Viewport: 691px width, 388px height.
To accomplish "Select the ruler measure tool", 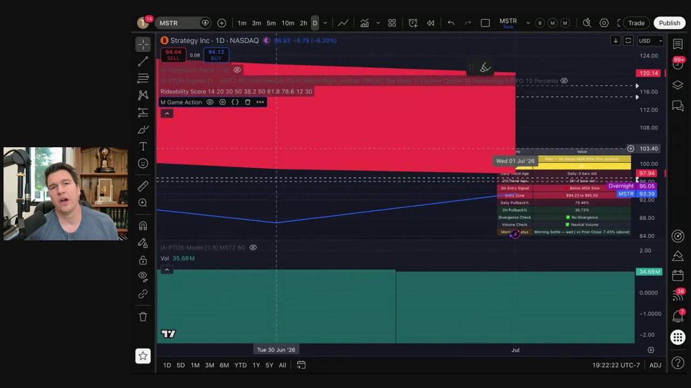I will [x=143, y=186].
